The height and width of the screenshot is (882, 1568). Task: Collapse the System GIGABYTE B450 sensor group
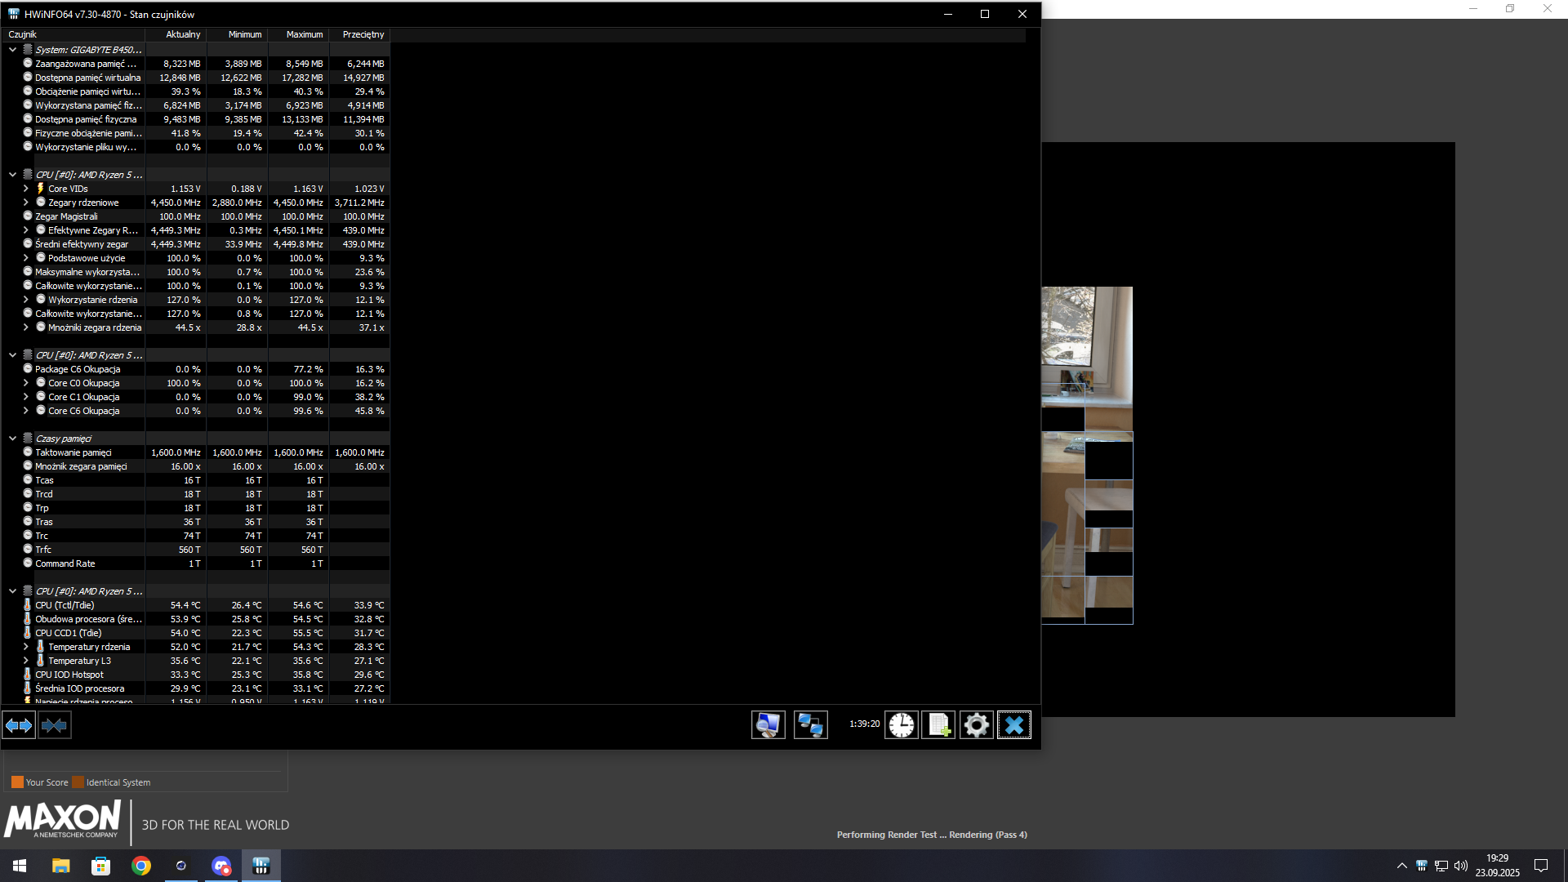tap(12, 50)
